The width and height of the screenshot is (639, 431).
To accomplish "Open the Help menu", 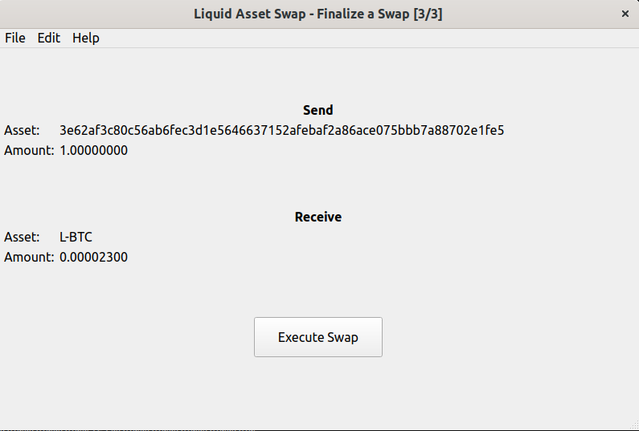I will (x=86, y=38).
